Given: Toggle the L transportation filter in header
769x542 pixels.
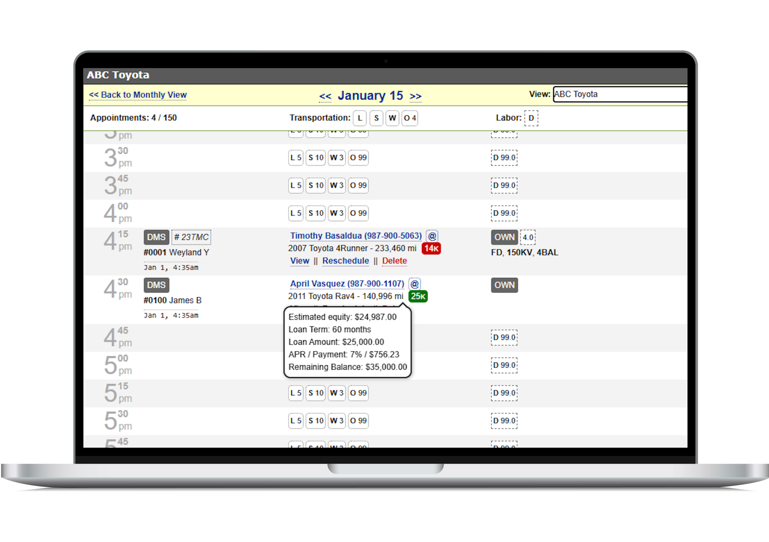Looking at the screenshot, I should click(x=360, y=118).
